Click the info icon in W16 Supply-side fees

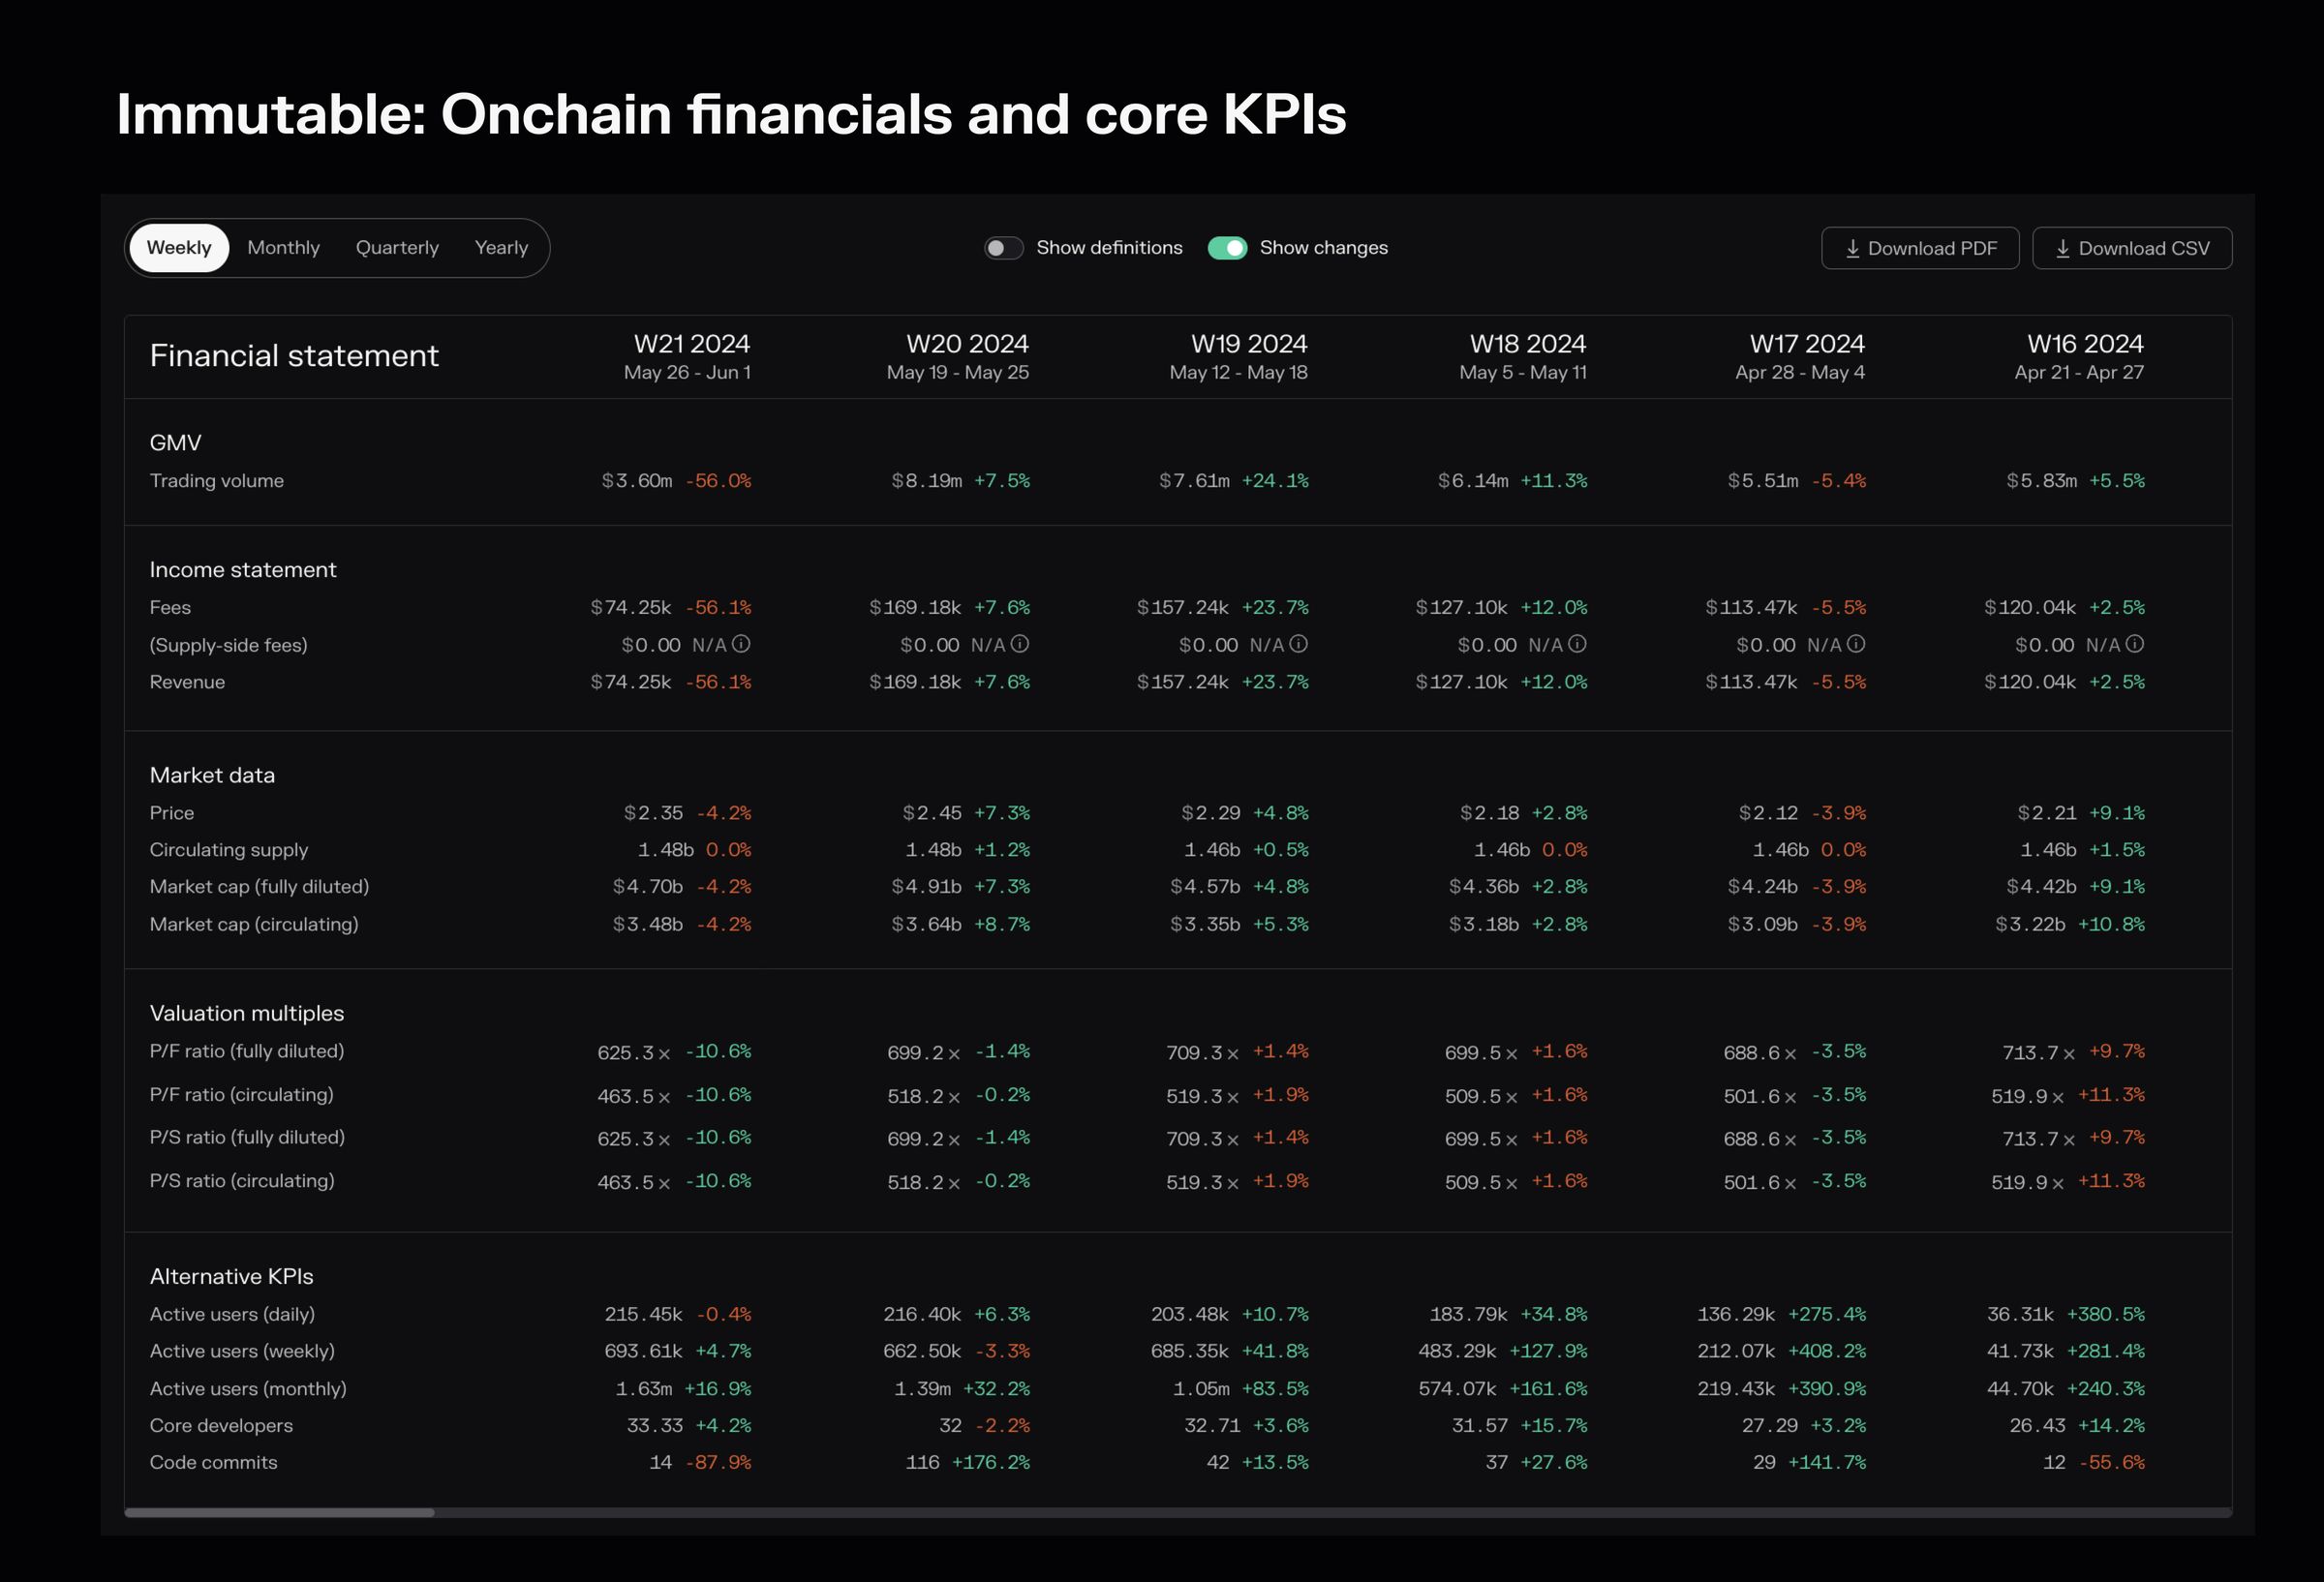(x=2134, y=644)
